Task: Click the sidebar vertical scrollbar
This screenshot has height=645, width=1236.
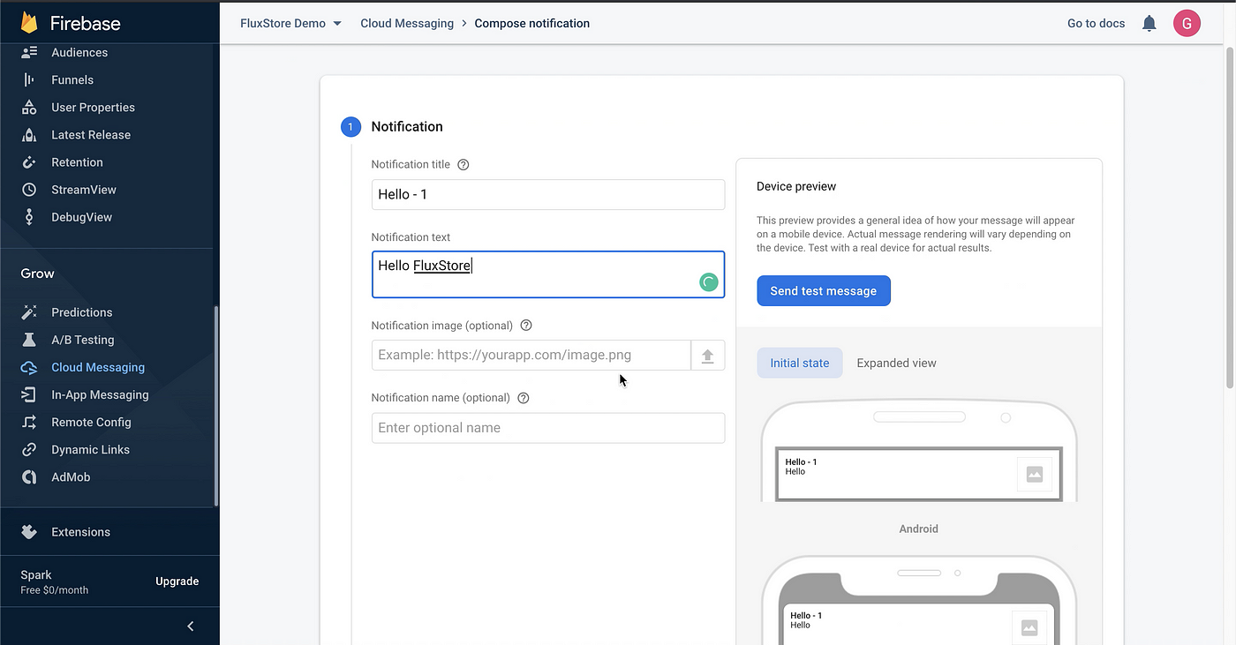Action: coord(216,406)
